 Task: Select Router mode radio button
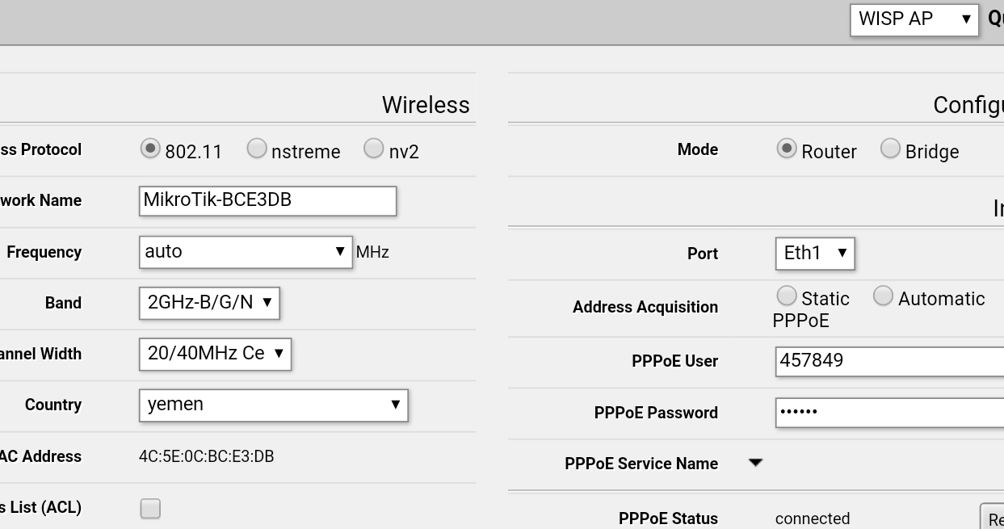[x=787, y=149]
